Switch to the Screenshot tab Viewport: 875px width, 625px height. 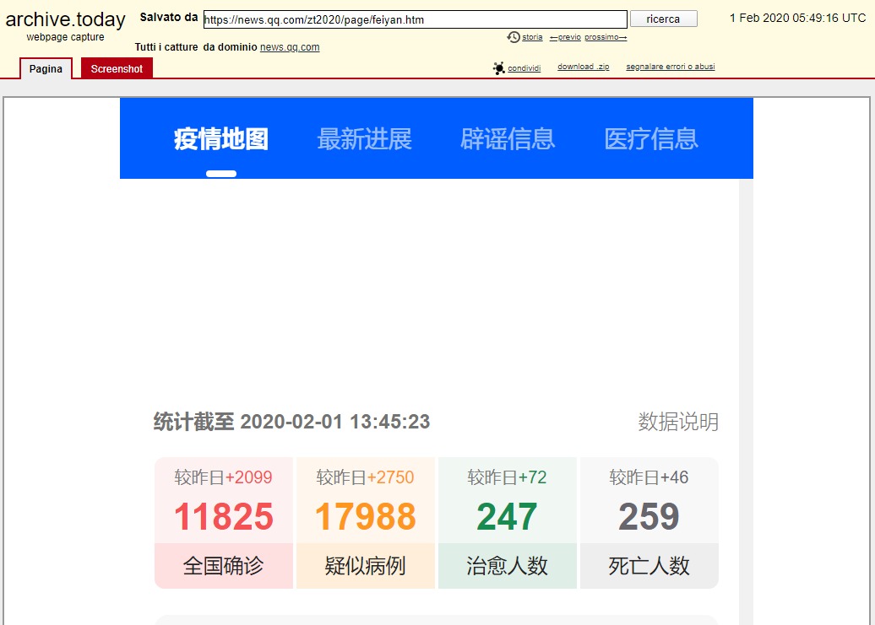pos(117,68)
